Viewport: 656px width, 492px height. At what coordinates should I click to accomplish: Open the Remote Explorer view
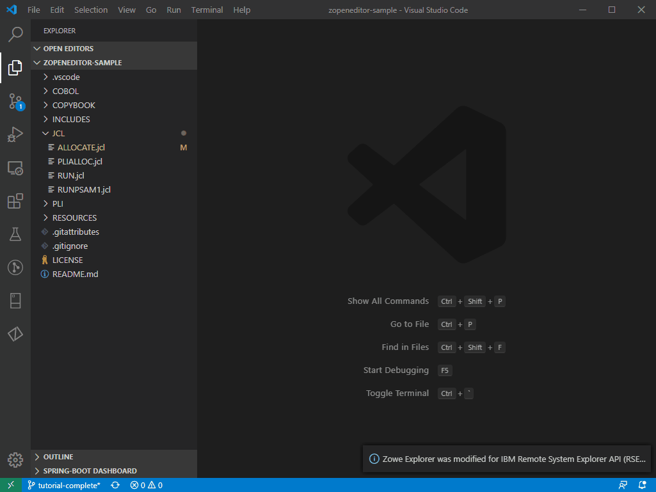15,168
